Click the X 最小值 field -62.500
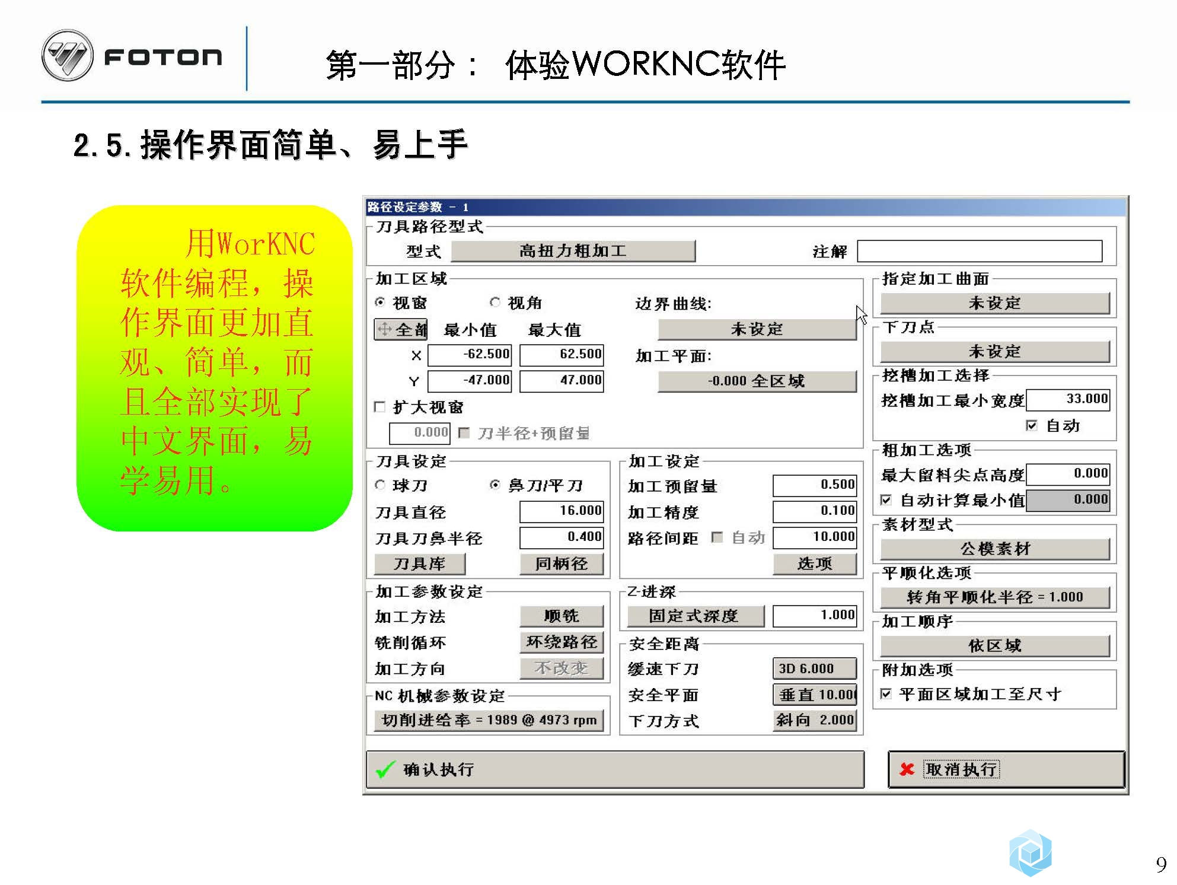This screenshot has height=885, width=1177. [x=470, y=355]
